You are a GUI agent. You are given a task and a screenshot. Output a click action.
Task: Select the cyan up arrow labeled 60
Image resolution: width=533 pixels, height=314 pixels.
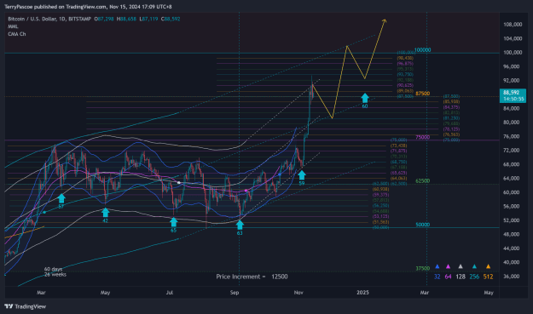(365, 98)
